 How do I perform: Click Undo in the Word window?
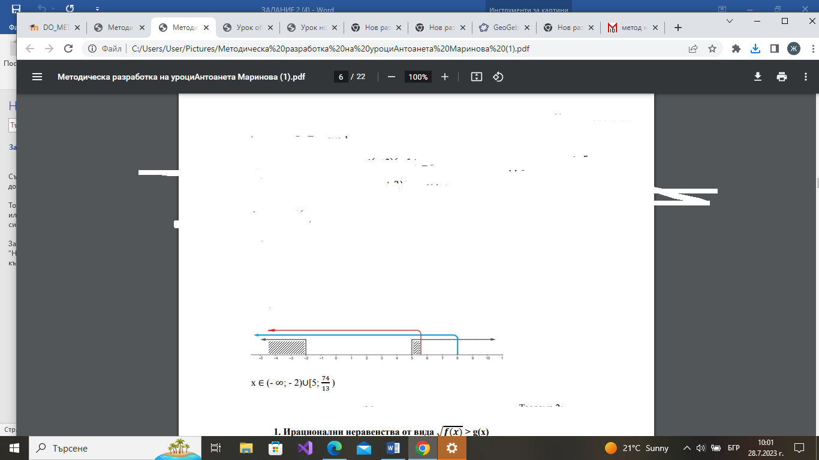point(41,9)
